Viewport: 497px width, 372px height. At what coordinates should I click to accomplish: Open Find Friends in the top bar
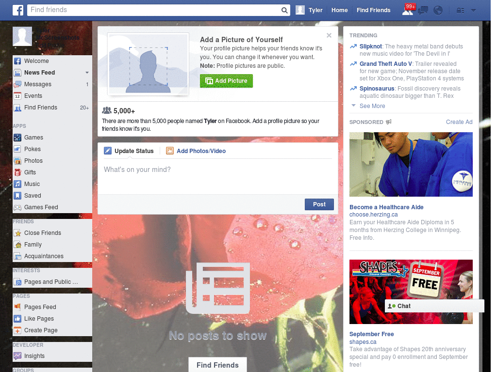coord(373,10)
